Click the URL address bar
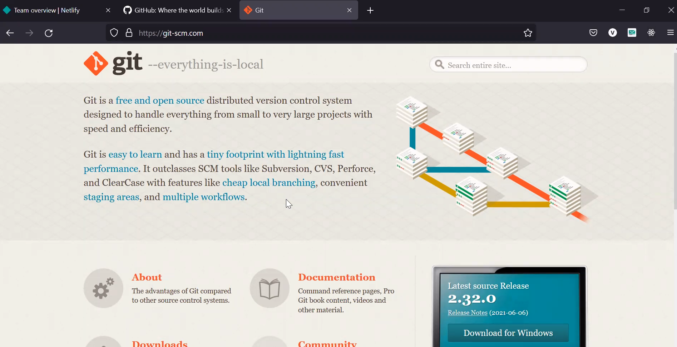The width and height of the screenshot is (677, 347). tap(322, 33)
